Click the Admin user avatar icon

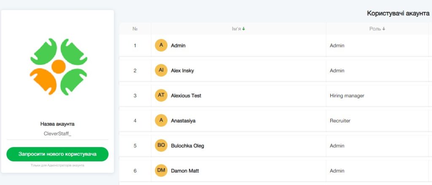[x=161, y=45]
